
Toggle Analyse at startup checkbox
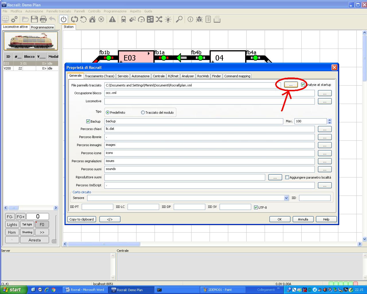tap(303, 85)
